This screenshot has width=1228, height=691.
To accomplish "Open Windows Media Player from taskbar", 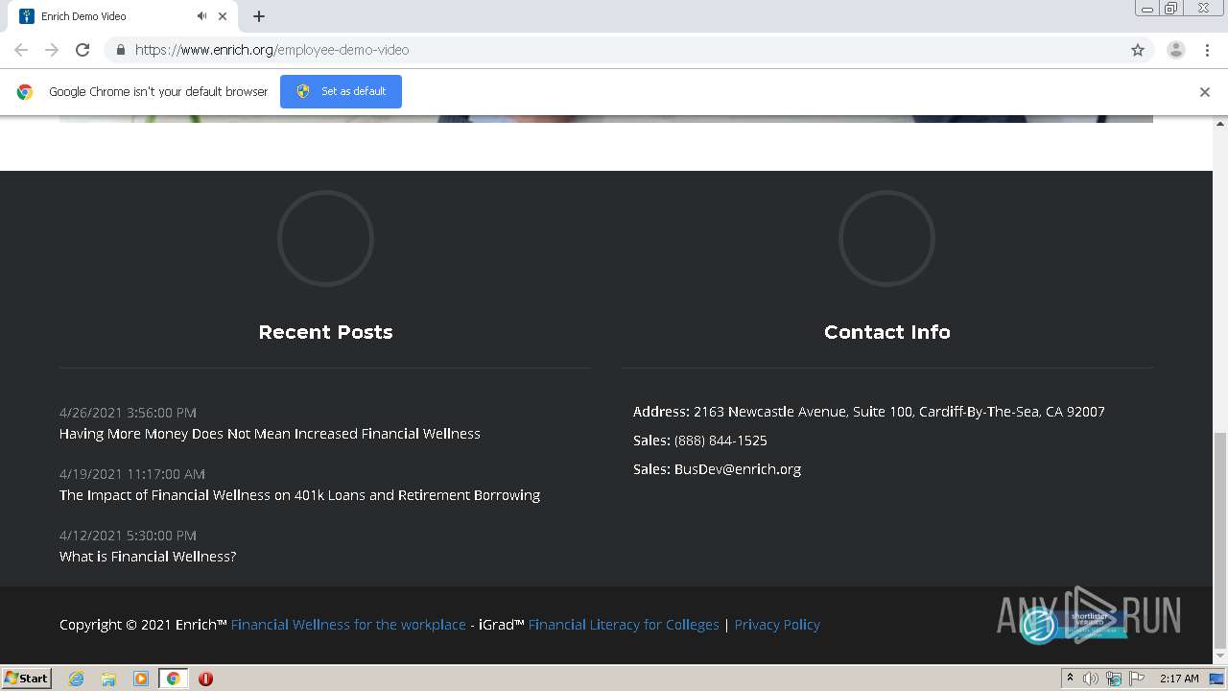I will 141,679.
